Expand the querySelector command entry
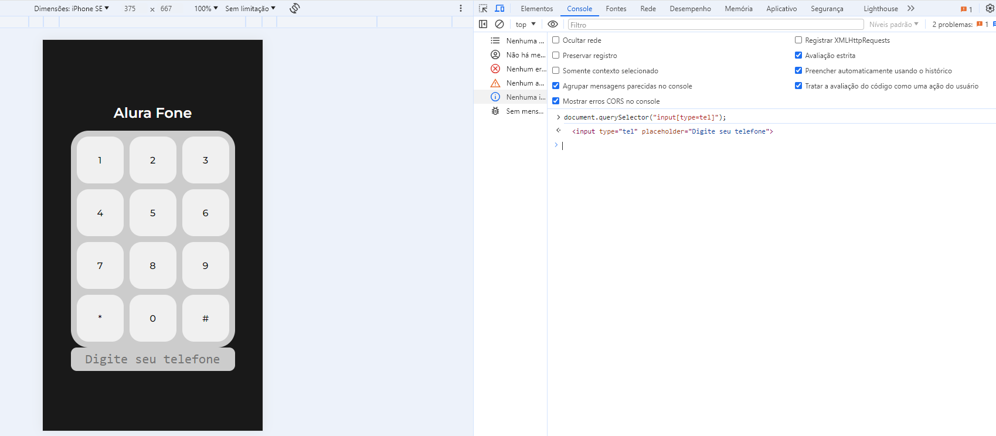 point(559,117)
